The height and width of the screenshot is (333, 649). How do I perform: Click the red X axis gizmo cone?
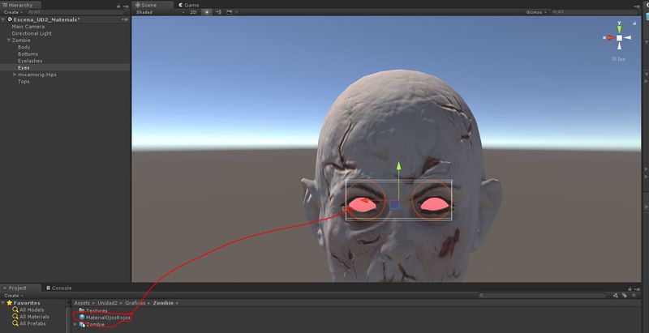point(611,37)
